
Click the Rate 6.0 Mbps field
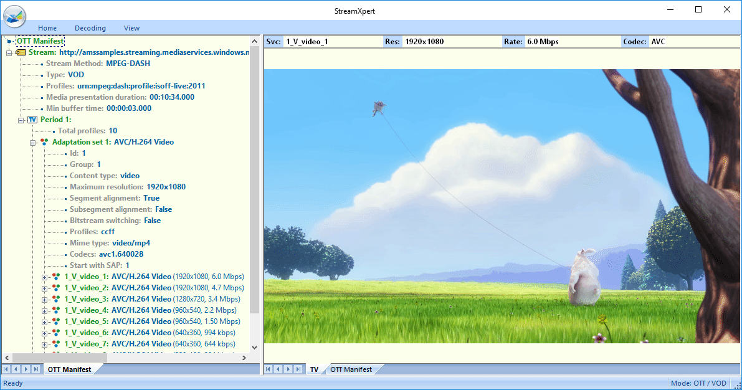click(561, 42)
